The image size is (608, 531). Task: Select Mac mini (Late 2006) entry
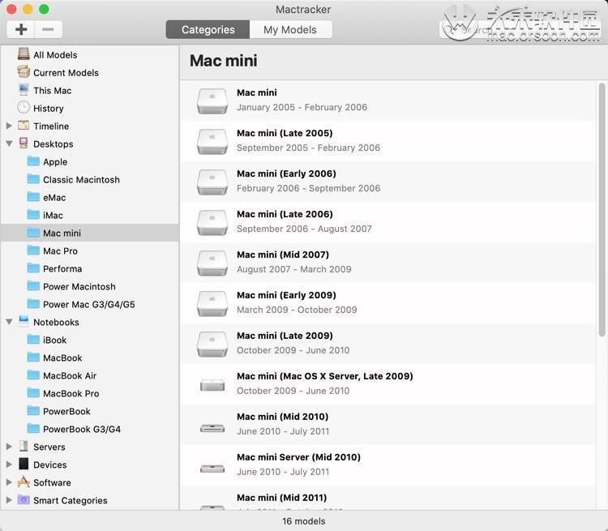(x=284, y=221)
